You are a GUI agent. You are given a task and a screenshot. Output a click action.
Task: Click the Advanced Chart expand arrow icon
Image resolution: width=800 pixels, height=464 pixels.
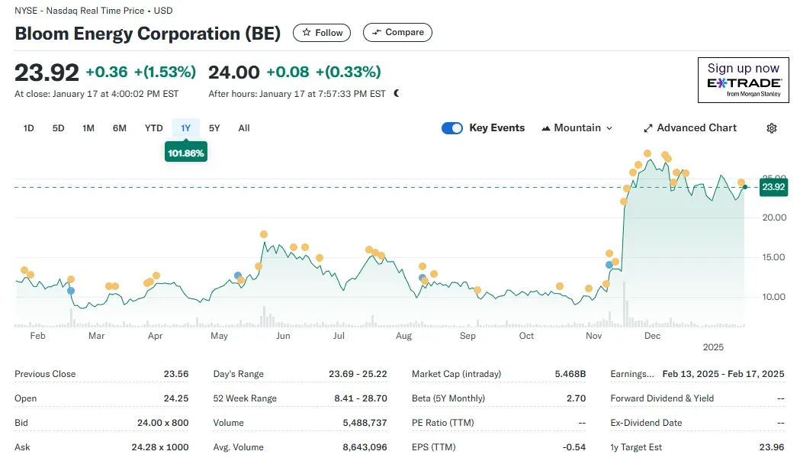pos(648,128)
